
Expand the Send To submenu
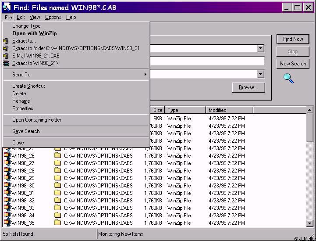click(x=76, y=75)
